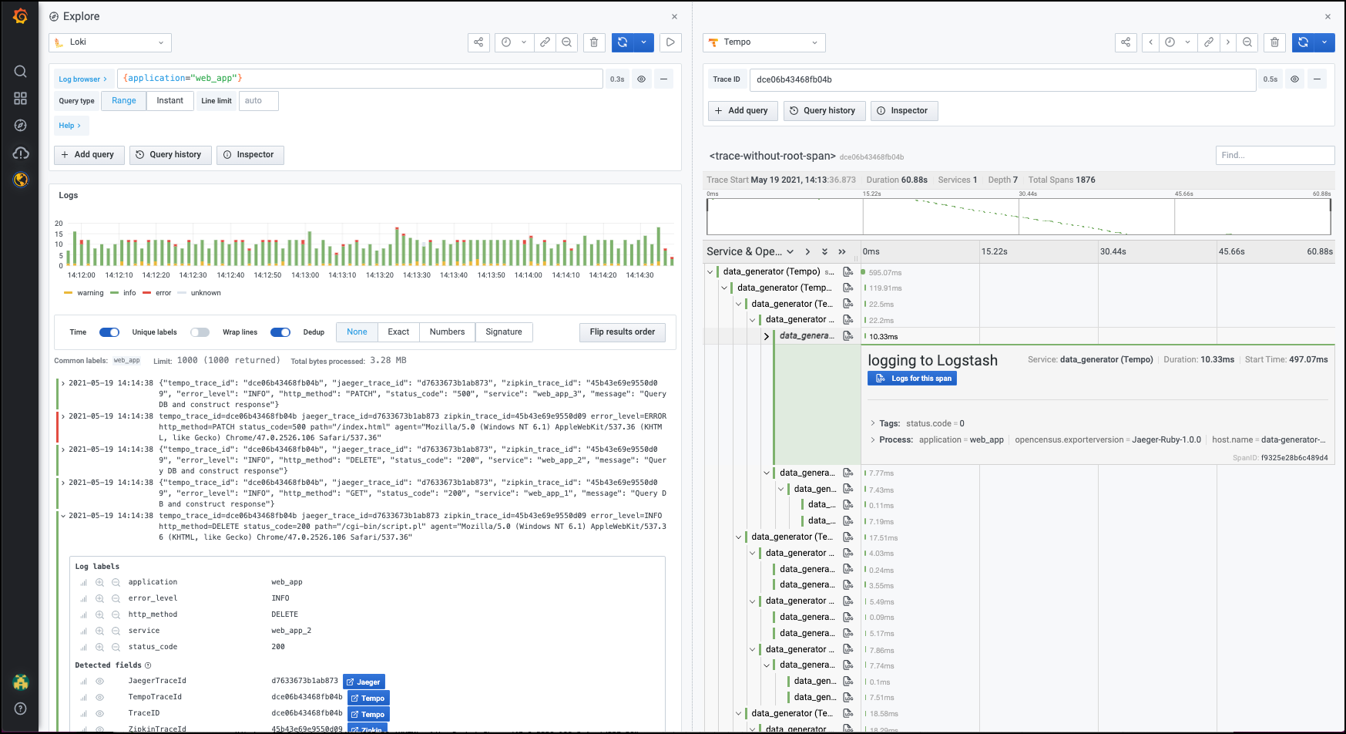The image size is (1346, 734).
Task: Delete the Loki pane with trash icon
Action: click(x=594, y=42)
